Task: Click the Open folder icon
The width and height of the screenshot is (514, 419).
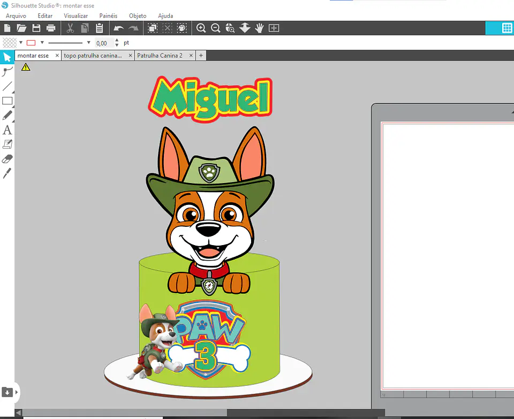Action: click(21, 28)
